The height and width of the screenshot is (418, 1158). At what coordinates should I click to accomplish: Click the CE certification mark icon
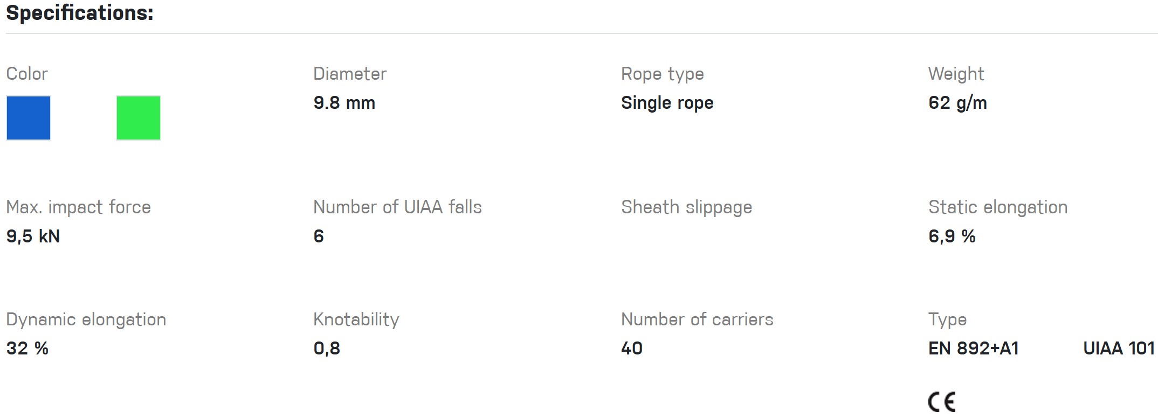click(x=942, y=402)
